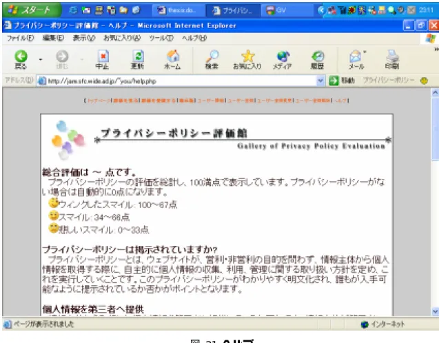439x343 pixels.
Task: Open the 表示(V) menu
Action: coord(84,38)
